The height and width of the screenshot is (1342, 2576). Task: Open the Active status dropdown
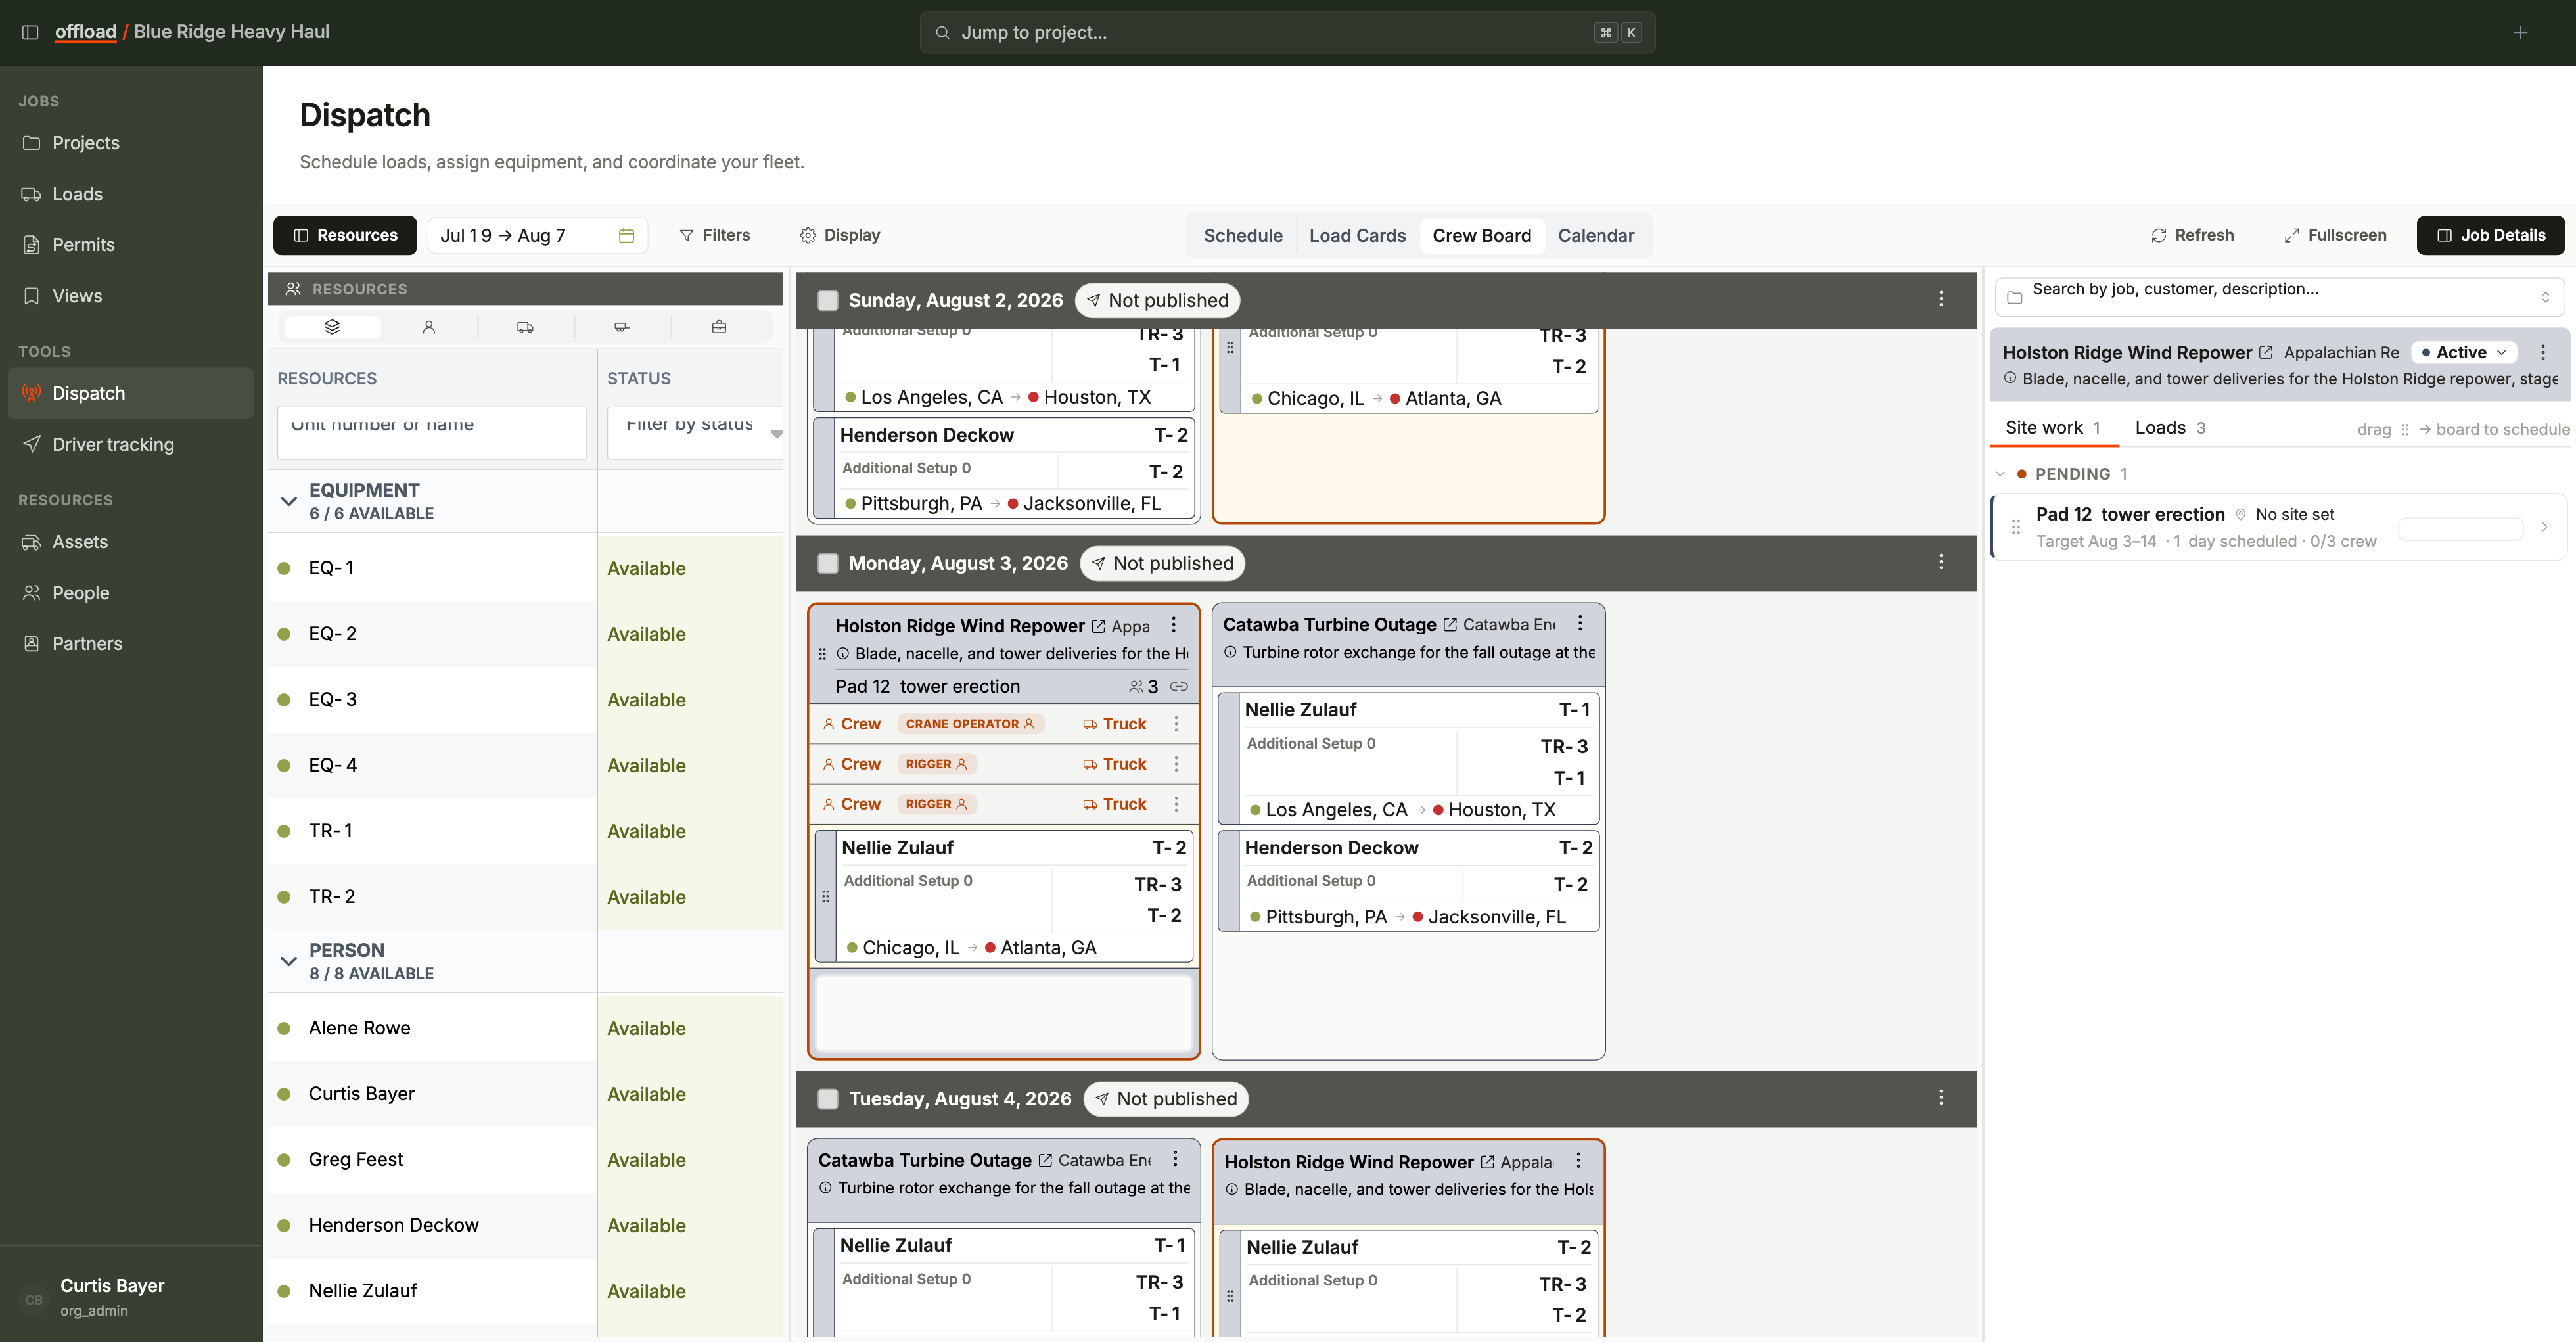pyautogui.click(x=2464, y=352)
